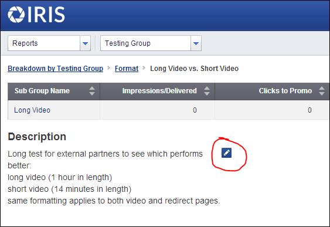Select the Testing Group combo box field
The height and width of the screenshot is (227, 330).
click(151, 43)
